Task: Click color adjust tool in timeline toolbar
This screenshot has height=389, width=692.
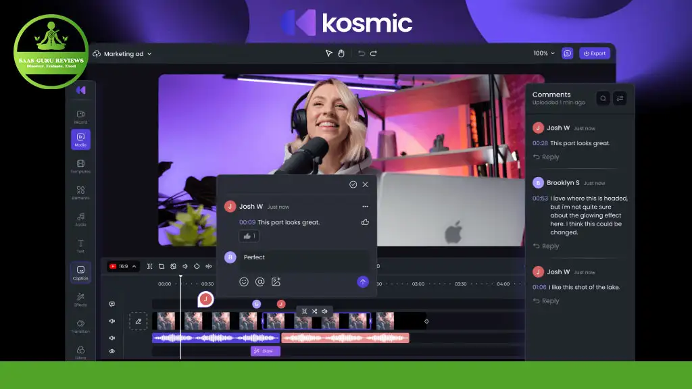Action: pyautogui.click(x=174, y=266)
